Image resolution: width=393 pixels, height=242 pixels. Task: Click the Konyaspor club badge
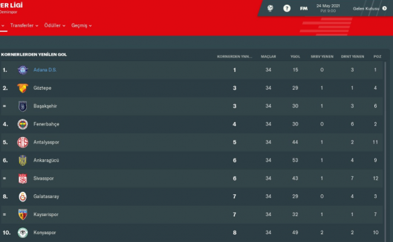23,233
